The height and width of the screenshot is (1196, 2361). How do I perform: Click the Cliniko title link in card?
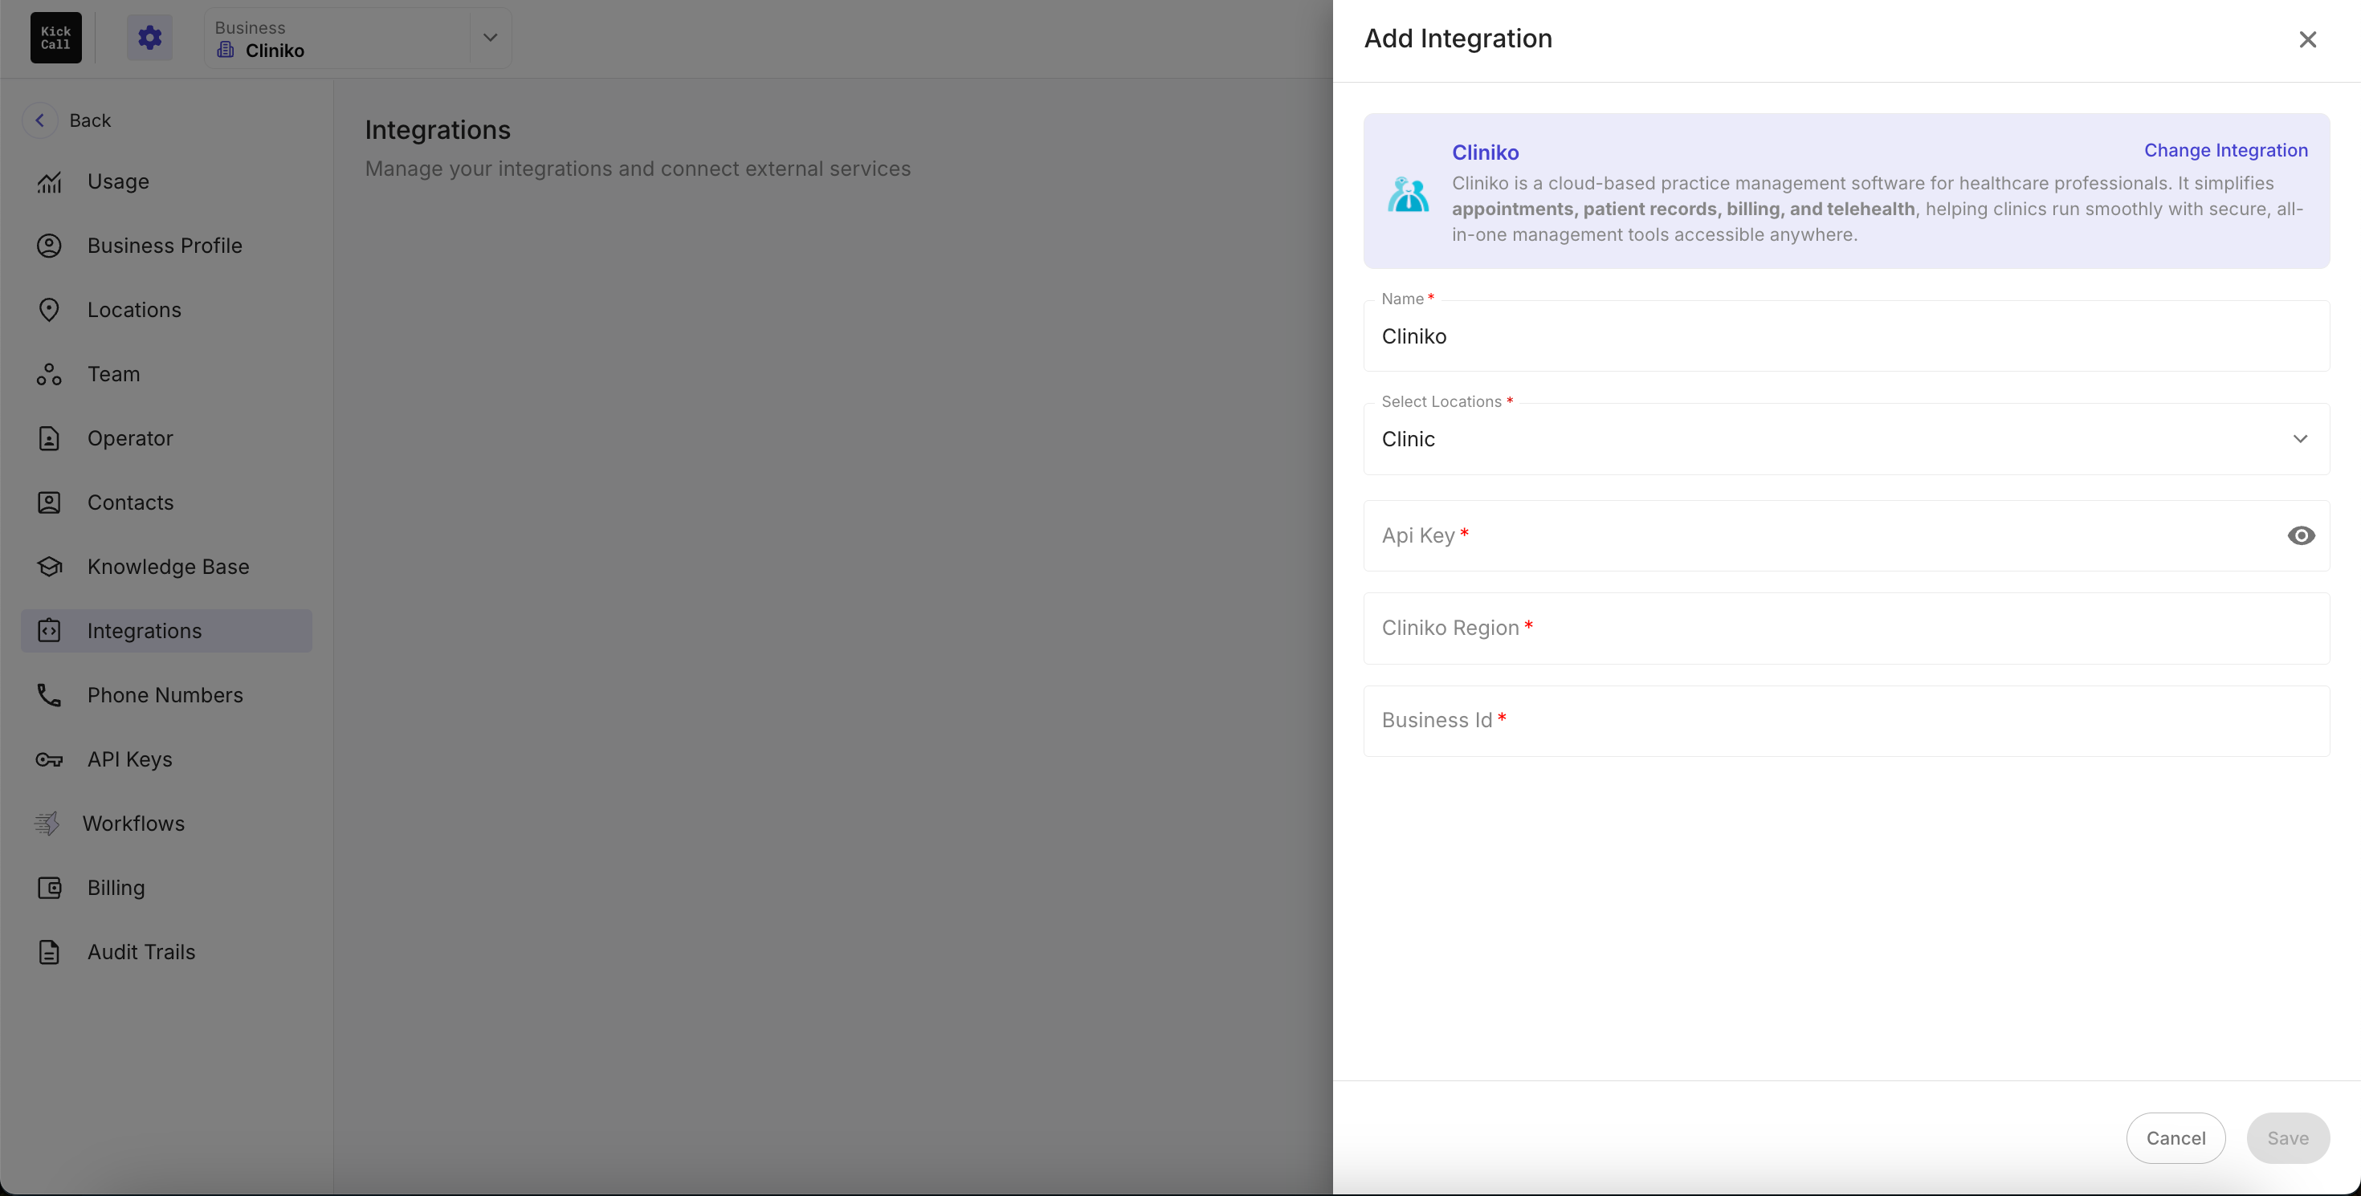pos(1485,153)
